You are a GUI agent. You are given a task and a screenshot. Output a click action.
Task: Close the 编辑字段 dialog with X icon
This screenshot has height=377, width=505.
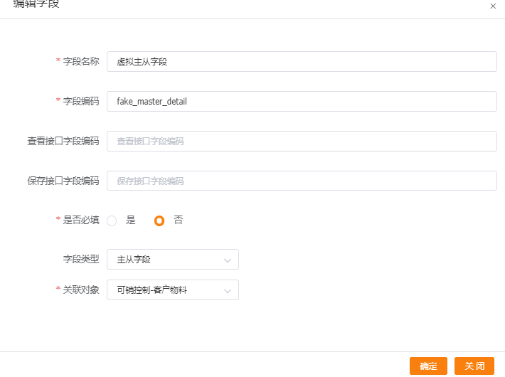click(493, 6)
